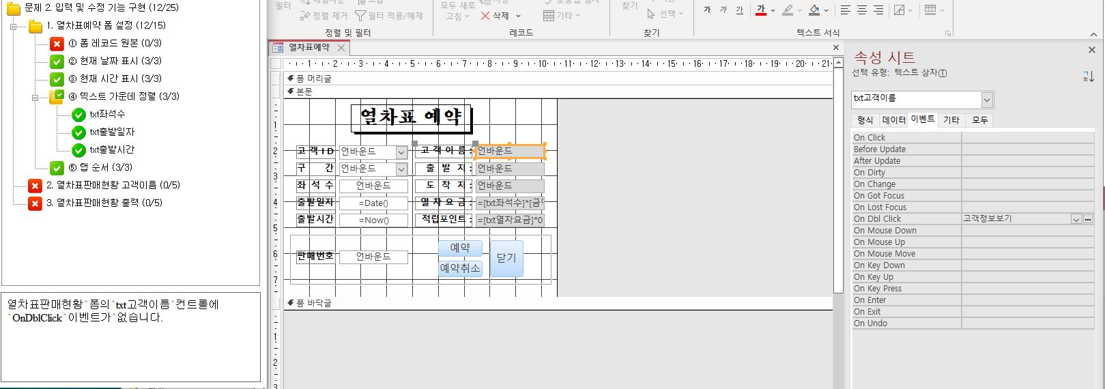Click the 예약 button on the form
Viewport: 1105px width, 389px height.
click(460, 248)
